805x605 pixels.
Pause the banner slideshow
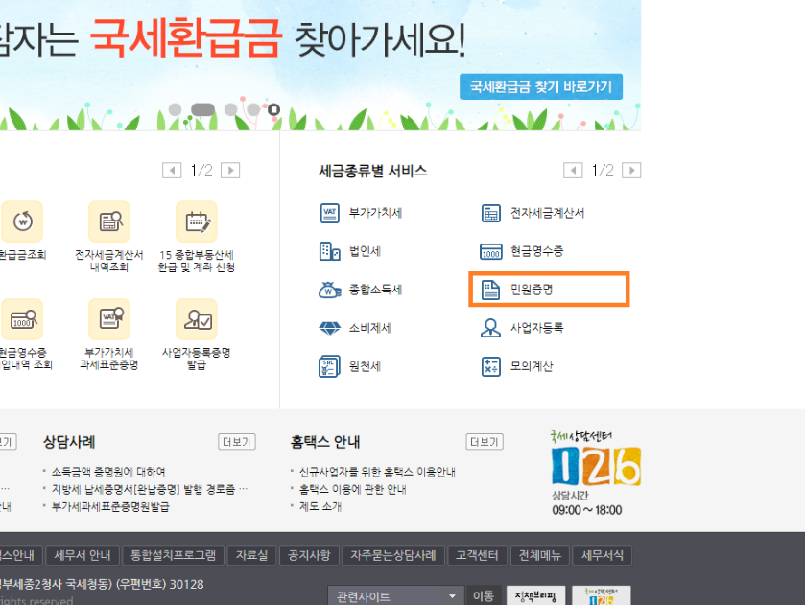click(274, 109)
